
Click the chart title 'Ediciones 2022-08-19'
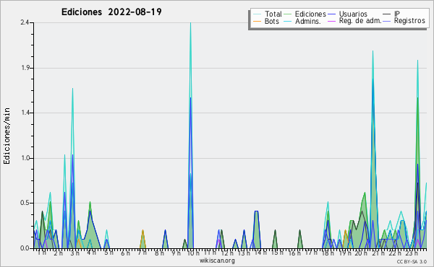click(111, 12)
